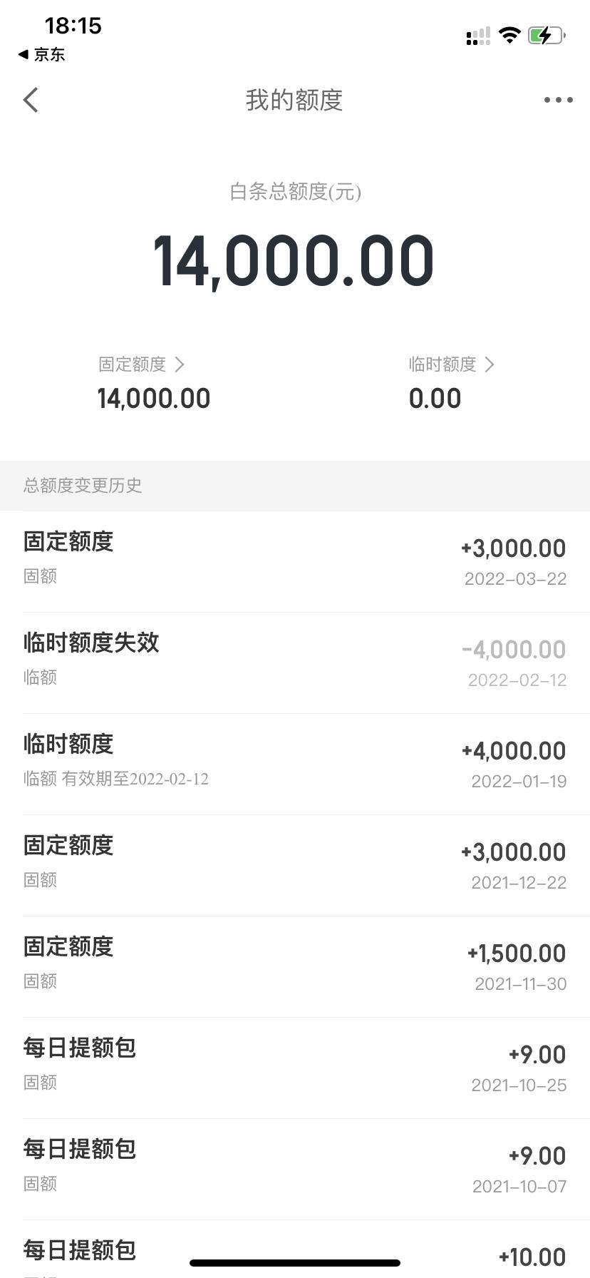This screenshot has width=590, height=1278.
Task: Open the three-dot more options menu
Action: click(558, 100)
